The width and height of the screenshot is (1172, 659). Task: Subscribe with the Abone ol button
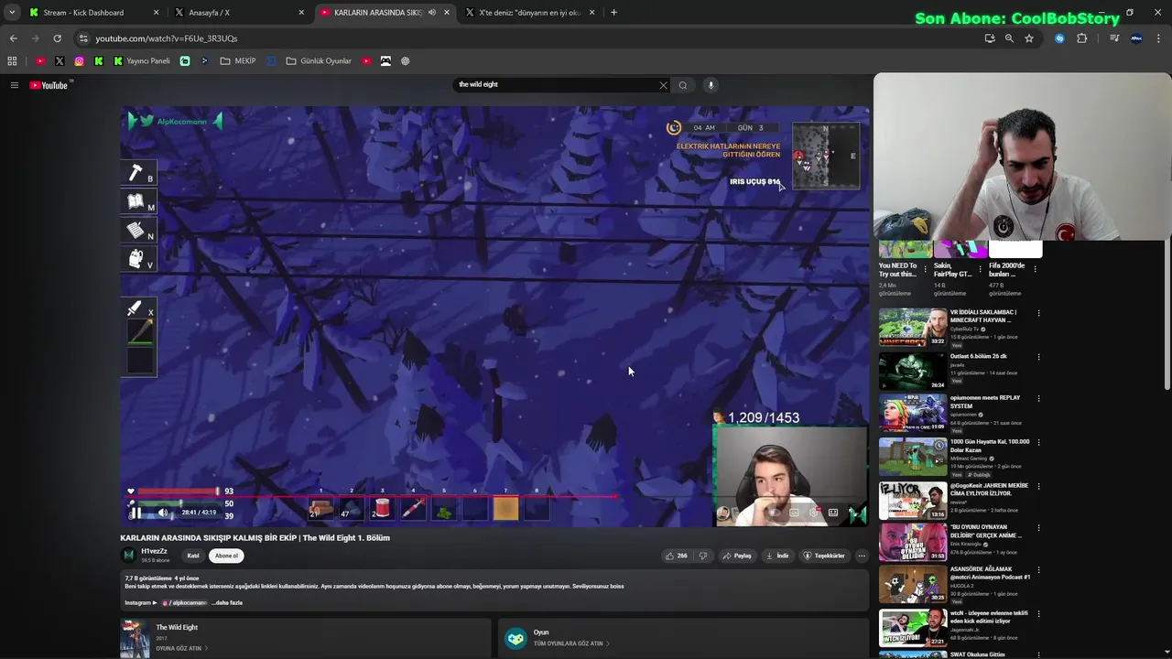click(x=226, y=556)
